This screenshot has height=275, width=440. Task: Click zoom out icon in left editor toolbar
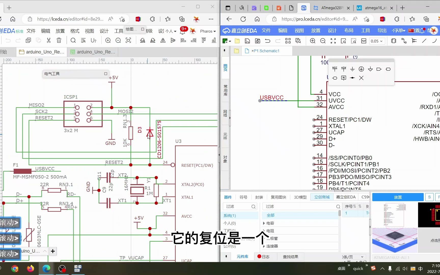(x=118, y=40)
